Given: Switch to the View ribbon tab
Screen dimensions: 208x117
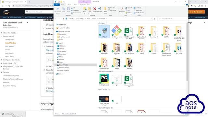Looking at the screenshot, I should [75, 5].
